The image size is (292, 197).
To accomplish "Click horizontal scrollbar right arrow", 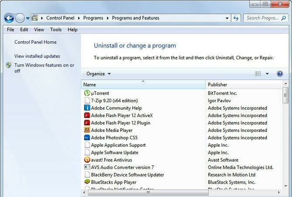I will click(x=279, y=192).
